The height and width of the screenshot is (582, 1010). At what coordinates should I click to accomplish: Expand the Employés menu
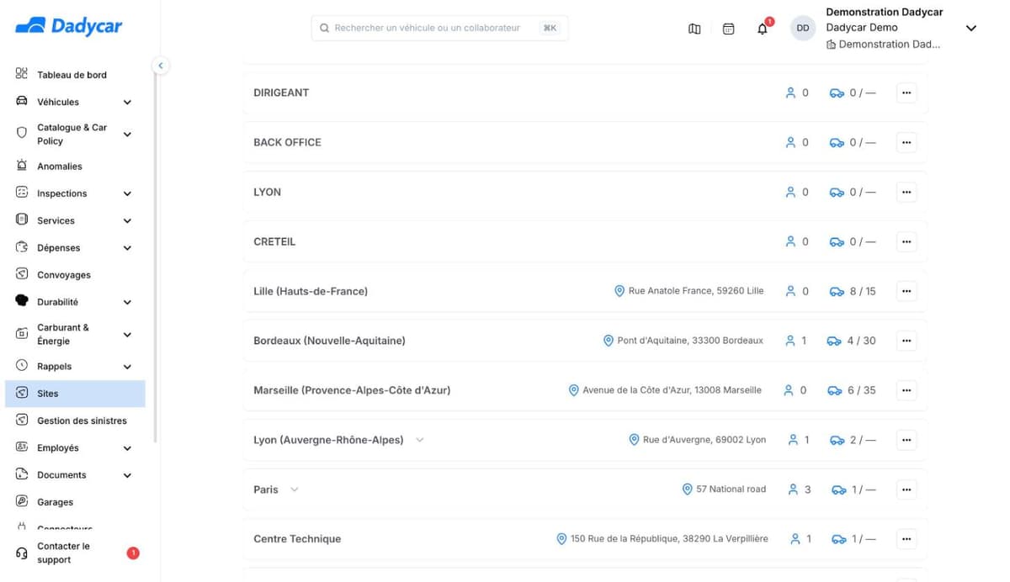(127, 448)
